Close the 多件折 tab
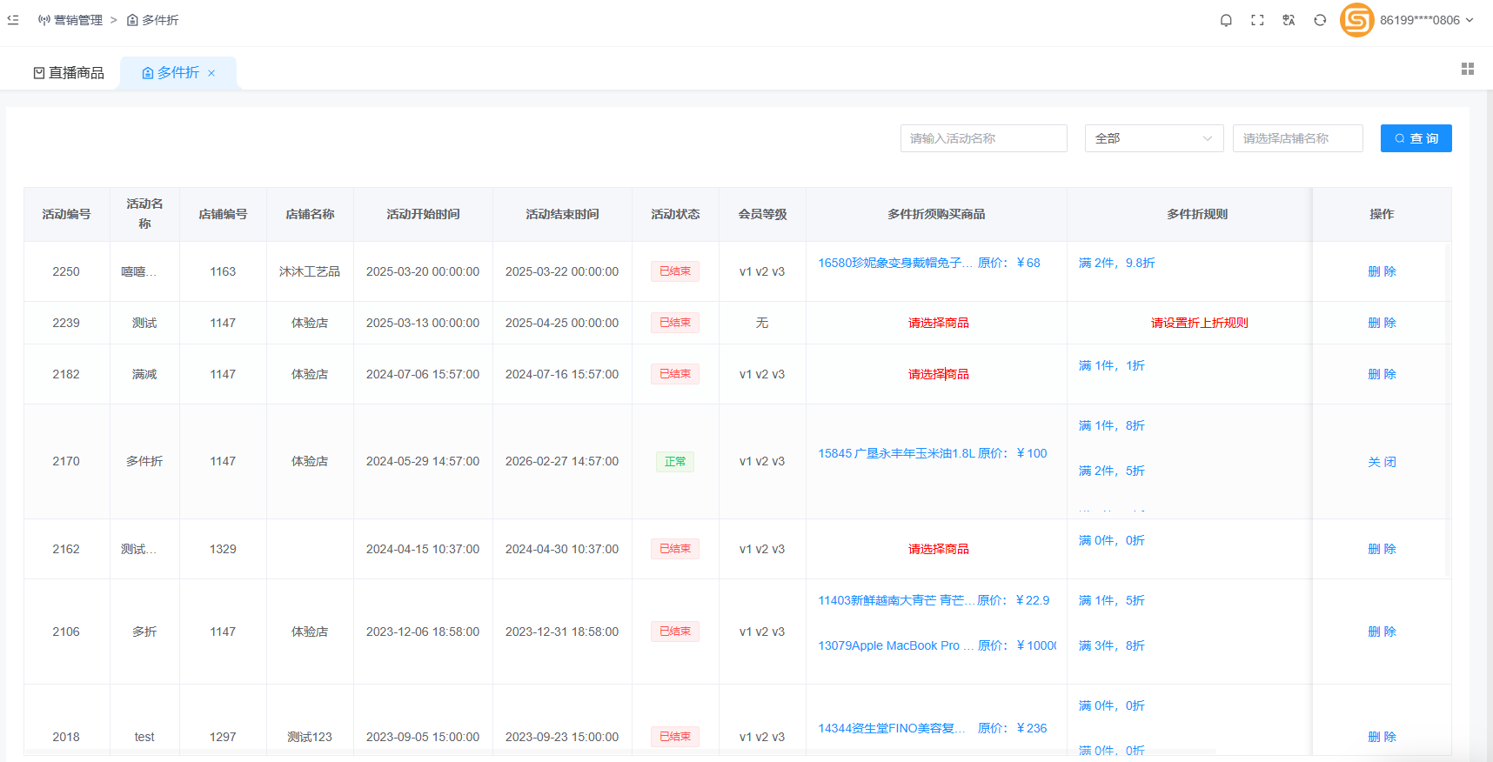1493x762 pixels. (211, 73)
